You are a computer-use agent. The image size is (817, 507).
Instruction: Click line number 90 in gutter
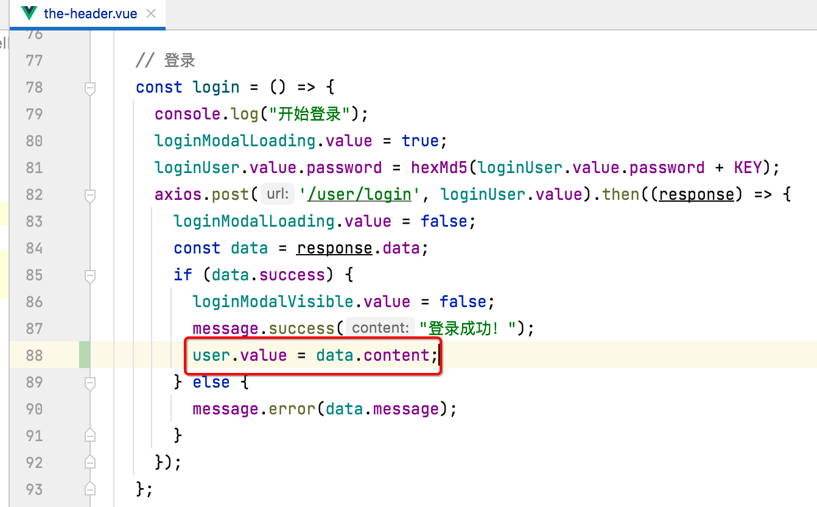click(35, 409)
